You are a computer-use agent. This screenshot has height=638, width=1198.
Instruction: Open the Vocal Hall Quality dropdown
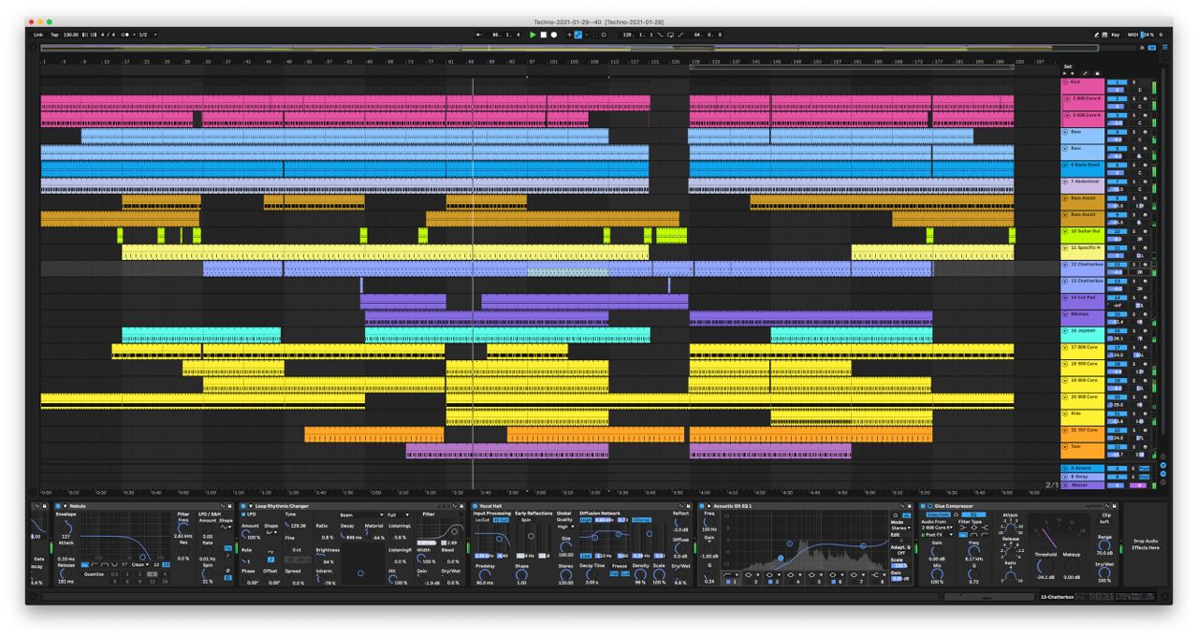565,526
